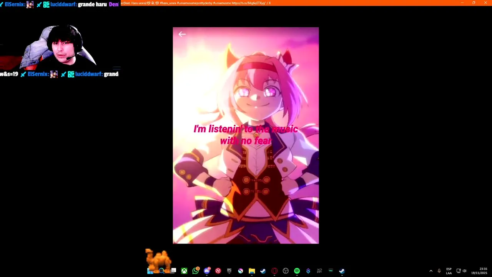Viewport: 492px width, 277px height.
Task: Launch the Xbox app from taskbar
Action: tap(184, 271)
